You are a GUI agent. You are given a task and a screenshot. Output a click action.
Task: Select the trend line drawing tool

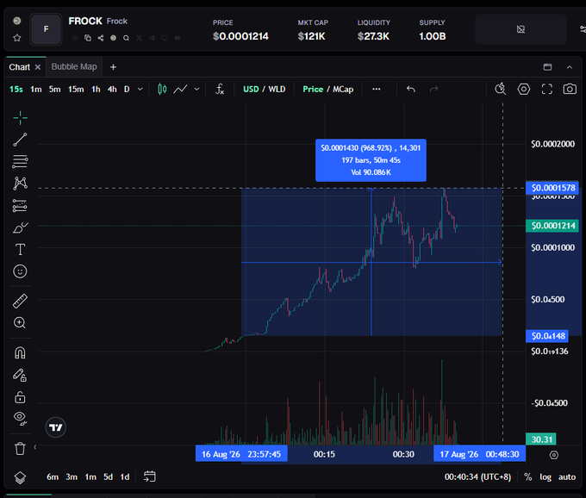(20, 140)
